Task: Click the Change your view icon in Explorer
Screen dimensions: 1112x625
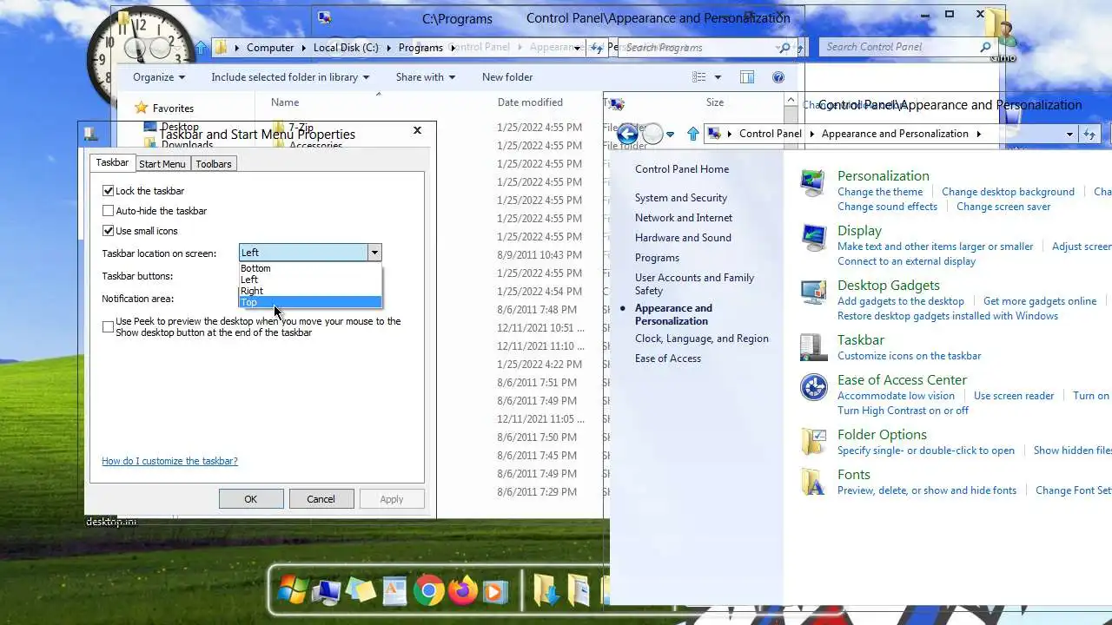Action: click(698, 77)
